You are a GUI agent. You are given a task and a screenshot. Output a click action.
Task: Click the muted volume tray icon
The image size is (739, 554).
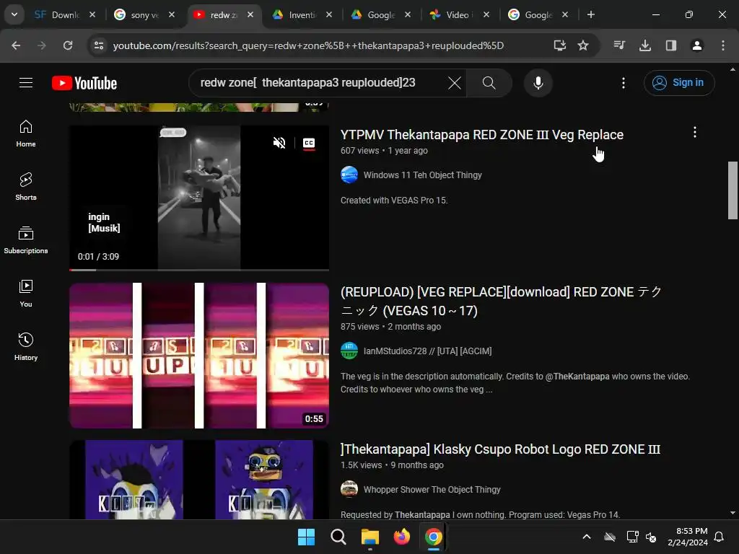point(651,537)
